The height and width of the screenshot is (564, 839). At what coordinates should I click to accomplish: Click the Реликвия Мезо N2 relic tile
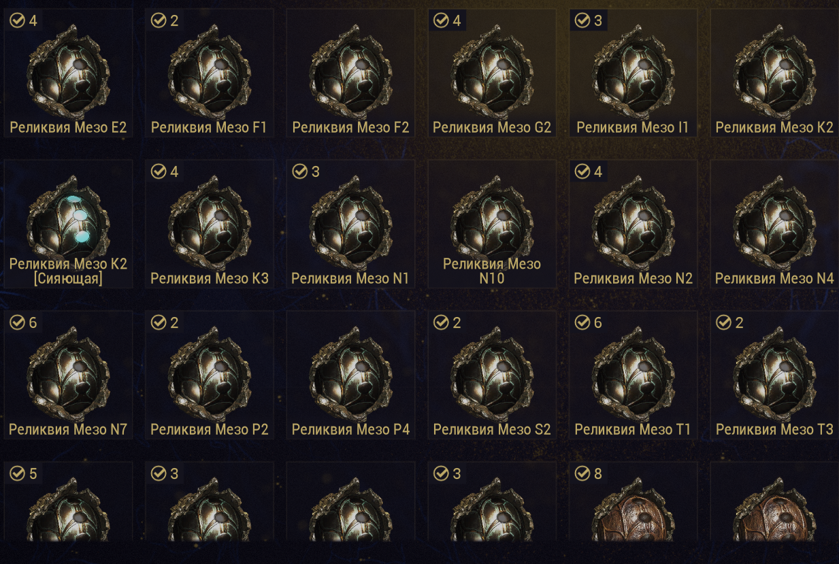(634, 224)
